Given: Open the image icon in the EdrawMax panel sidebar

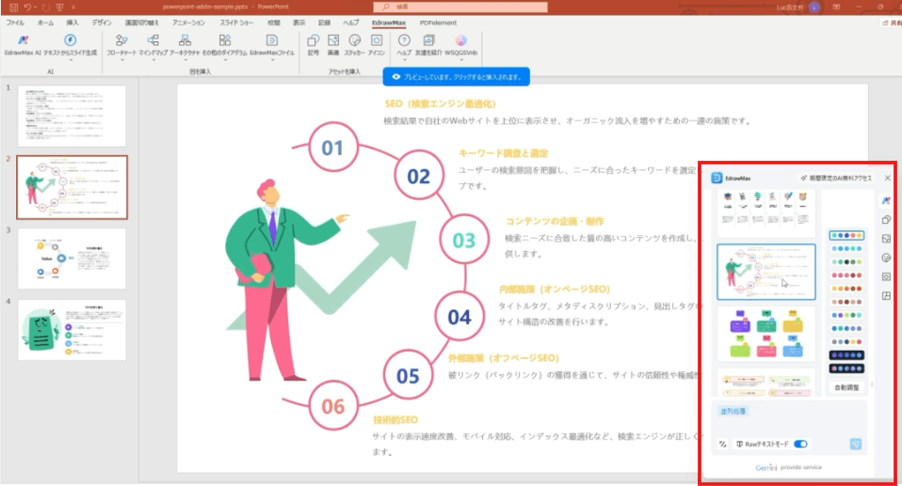Looking at the screenshot, I should pyautogui.click(x=886, y=239).
